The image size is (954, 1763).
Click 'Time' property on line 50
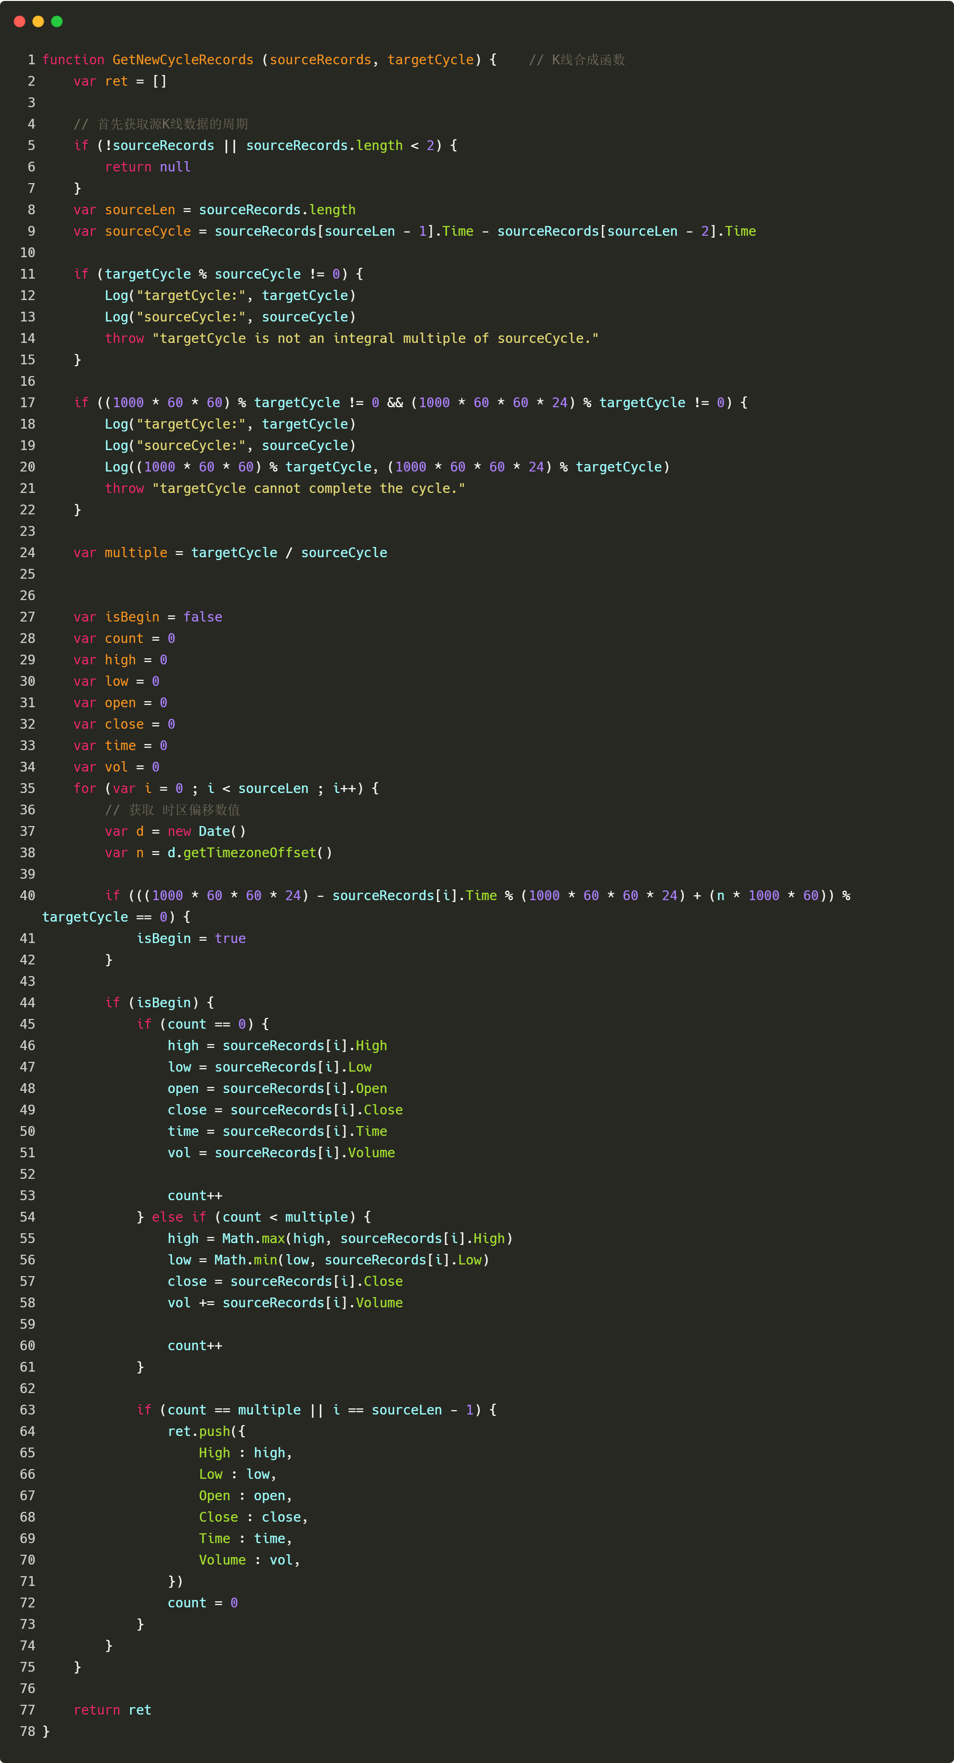(372, 1132)
